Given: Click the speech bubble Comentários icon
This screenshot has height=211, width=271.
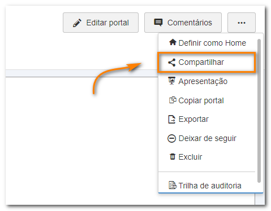Looking at the screenshot, I should click(x=158, y=23).
